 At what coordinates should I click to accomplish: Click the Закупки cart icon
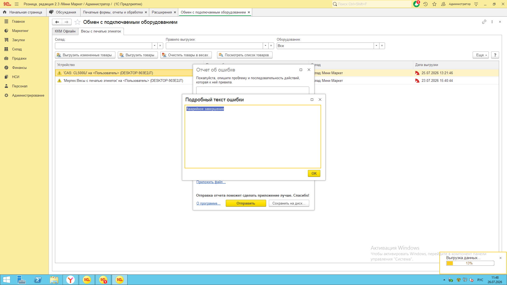coord(6,40)
